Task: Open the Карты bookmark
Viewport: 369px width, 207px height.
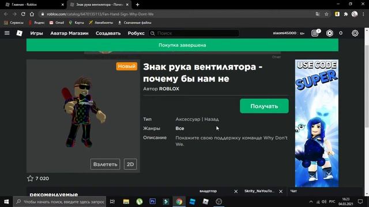Action: [x=76, y=22]
